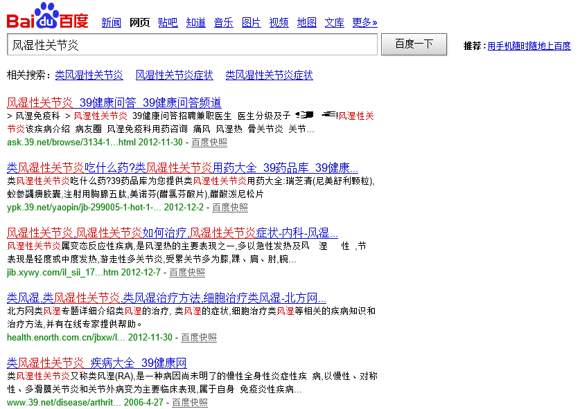Switch to the 贴吧 tab
The width and height of the screenshot is (580, 409).
tap(168, 23)
